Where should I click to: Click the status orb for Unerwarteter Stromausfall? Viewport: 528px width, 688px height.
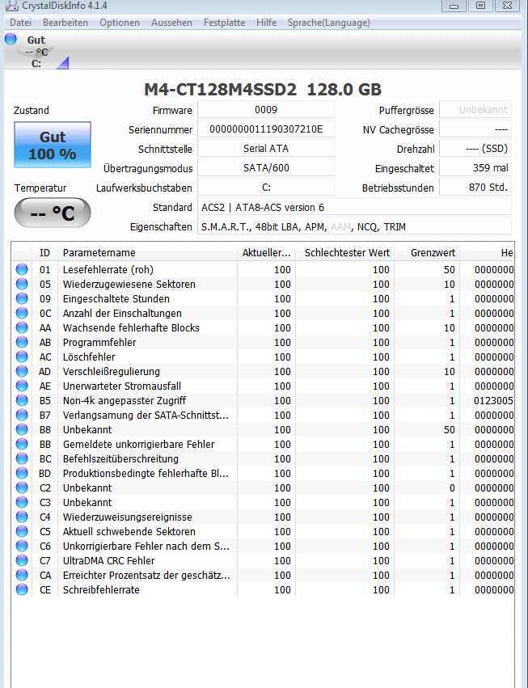(x=22, y=386)
